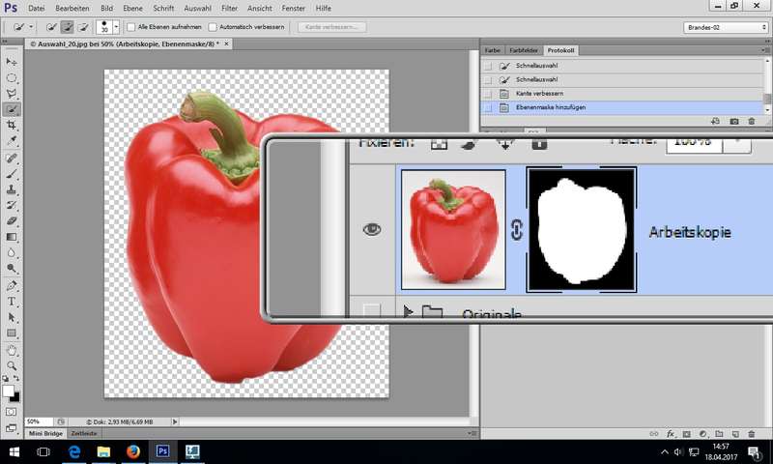773x464 pixels.
Task: Check the 'Automatisch verbessern' option
Action: (214, 27)
